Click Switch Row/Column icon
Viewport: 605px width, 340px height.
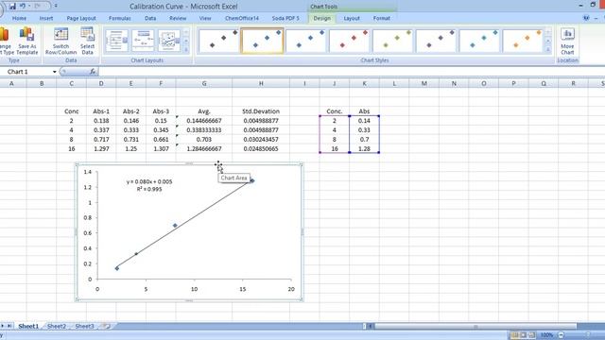(x=60, y=42)
